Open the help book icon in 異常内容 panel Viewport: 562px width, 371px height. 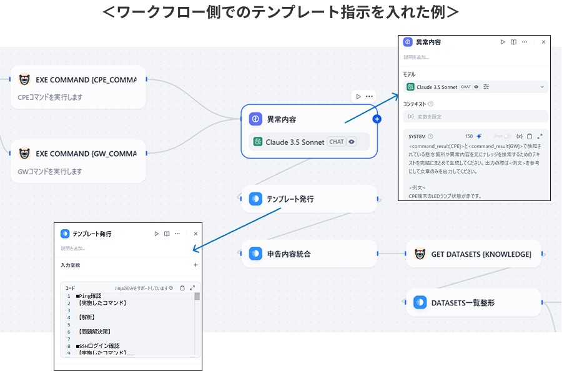[513, 42]
